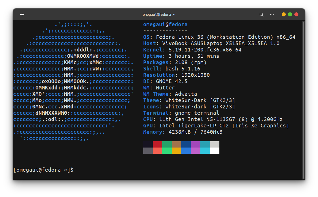Image resolution: width=318 pixels, height=197 pixels.
Task: Click the [omegaui@fedora ~]$ shell prompt
Action: tap(44, 170)
